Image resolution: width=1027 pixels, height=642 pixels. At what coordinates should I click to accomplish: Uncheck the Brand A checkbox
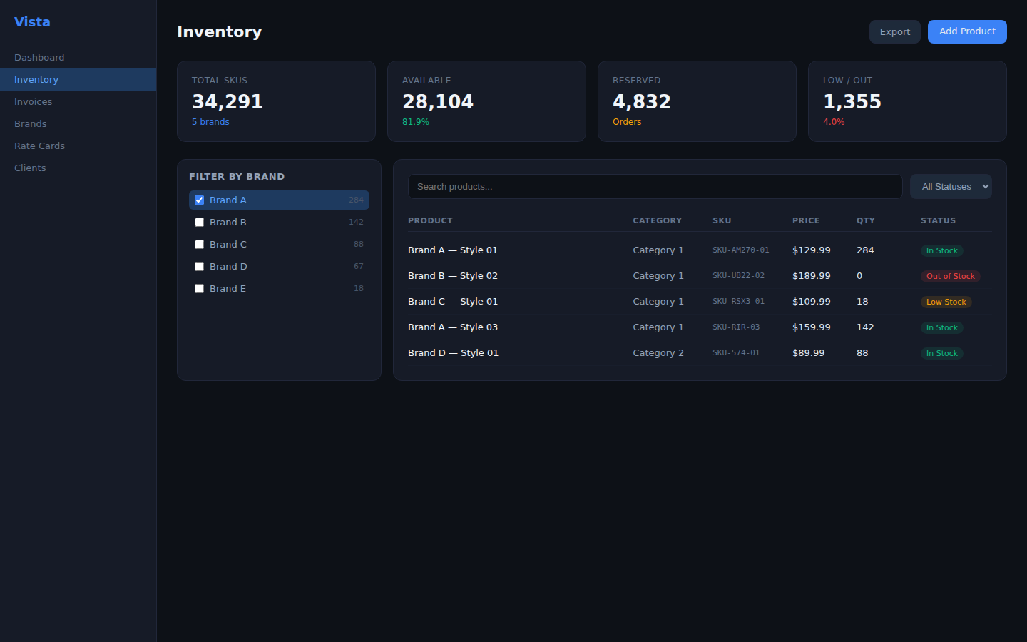pyautogui.click(x=200, y=200)
